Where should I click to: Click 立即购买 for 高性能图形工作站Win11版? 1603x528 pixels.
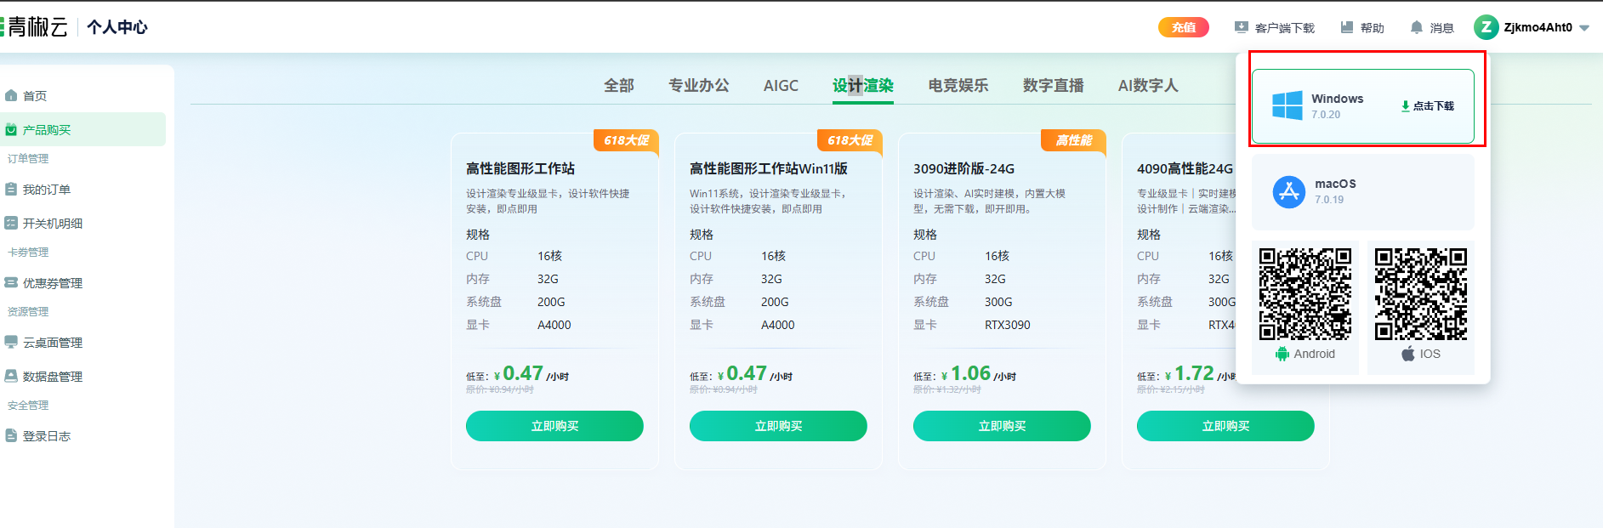[778, 426]
